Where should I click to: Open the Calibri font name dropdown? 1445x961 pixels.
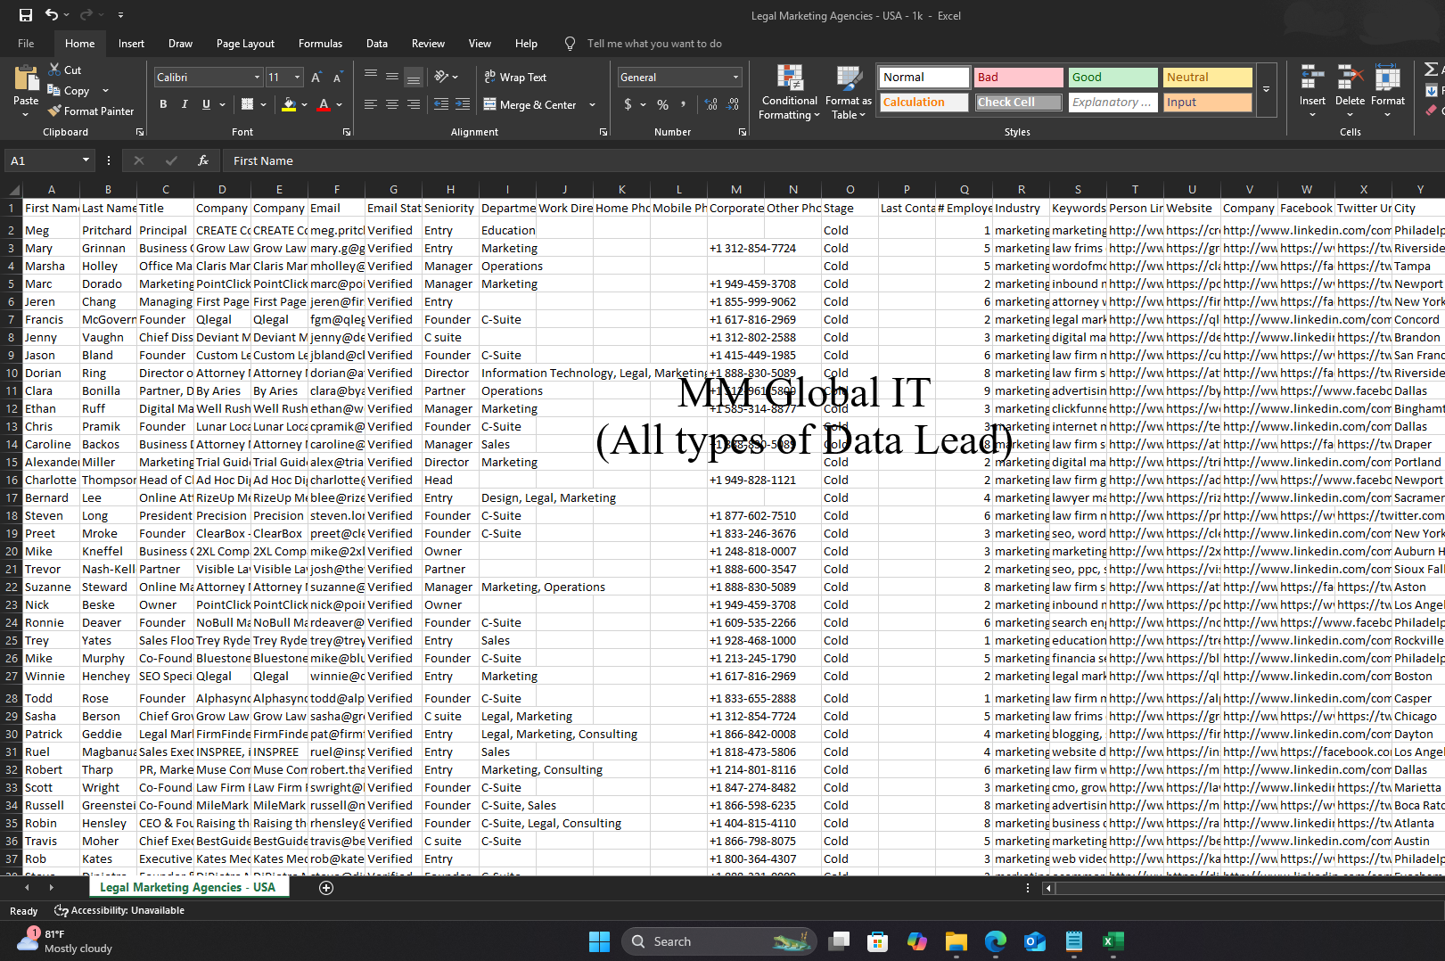pyautogui.click(x=257, y=78)
